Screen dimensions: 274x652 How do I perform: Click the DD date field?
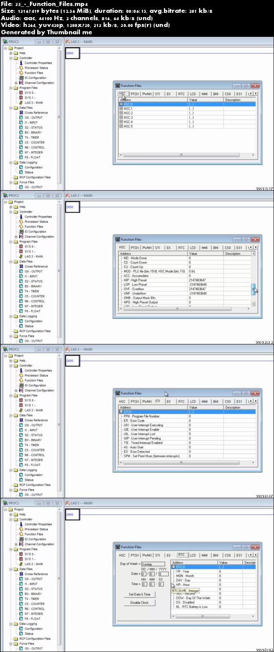pos(144,574)
